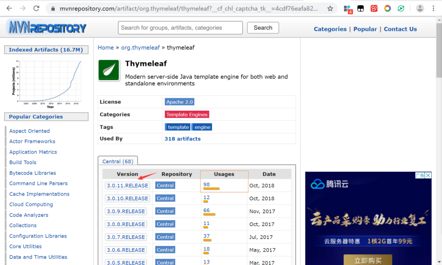This screenshot has width=442, height=265.
Task: Open the Aspect Oriented category
Action: [30, 131]
